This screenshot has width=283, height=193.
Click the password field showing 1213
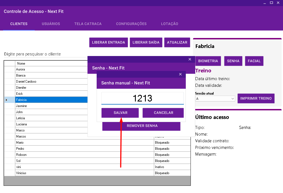click(142, 98)
